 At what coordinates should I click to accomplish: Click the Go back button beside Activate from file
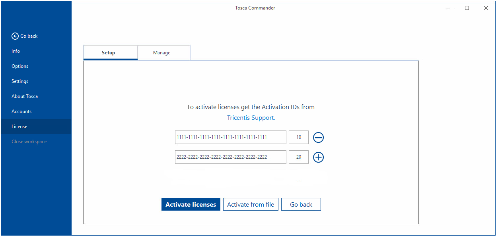[x=301, y=205]
